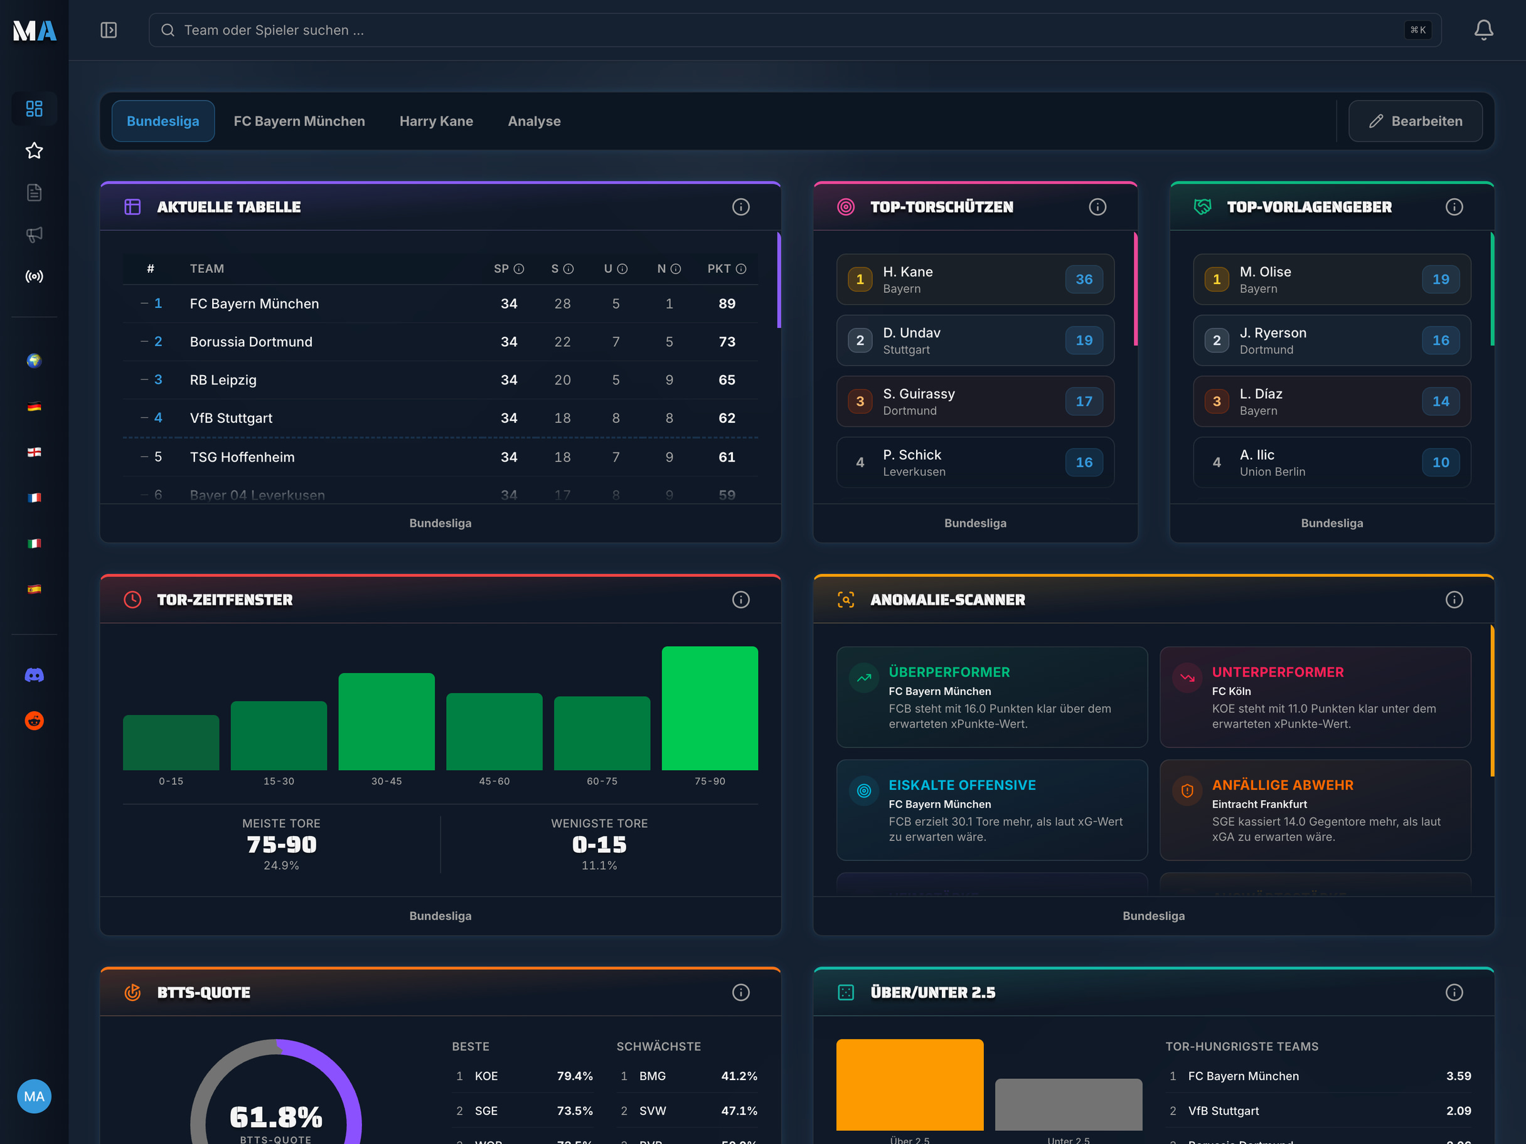Image resolution: width=1526 pixels, height=1144 pixels.
Task: Open A. Ilic assist card
Action: point(1331,463)
